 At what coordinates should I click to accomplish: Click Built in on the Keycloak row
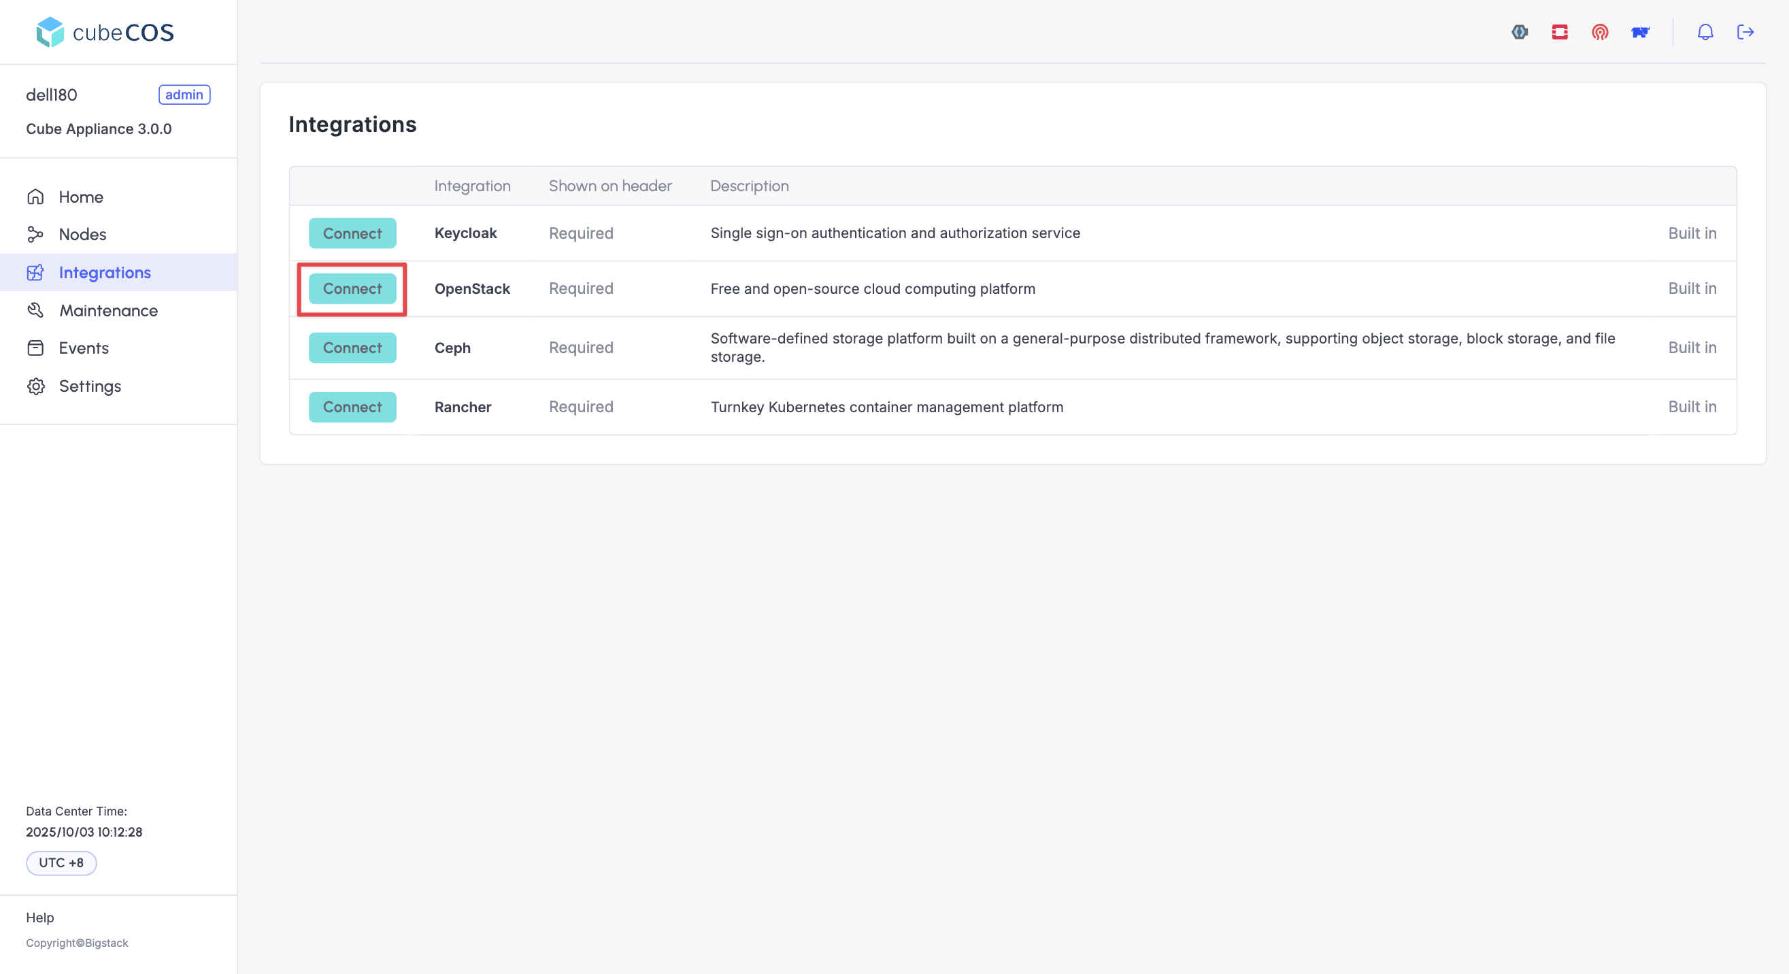pyautogui.click(x=1692, y=233)
